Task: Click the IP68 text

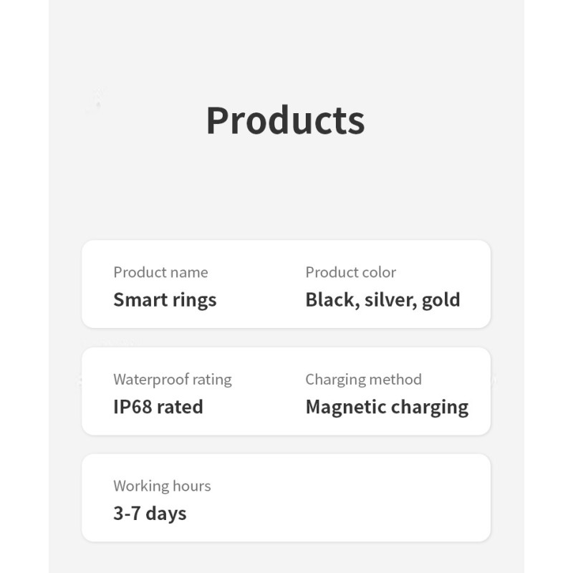Action: [133, 407]
